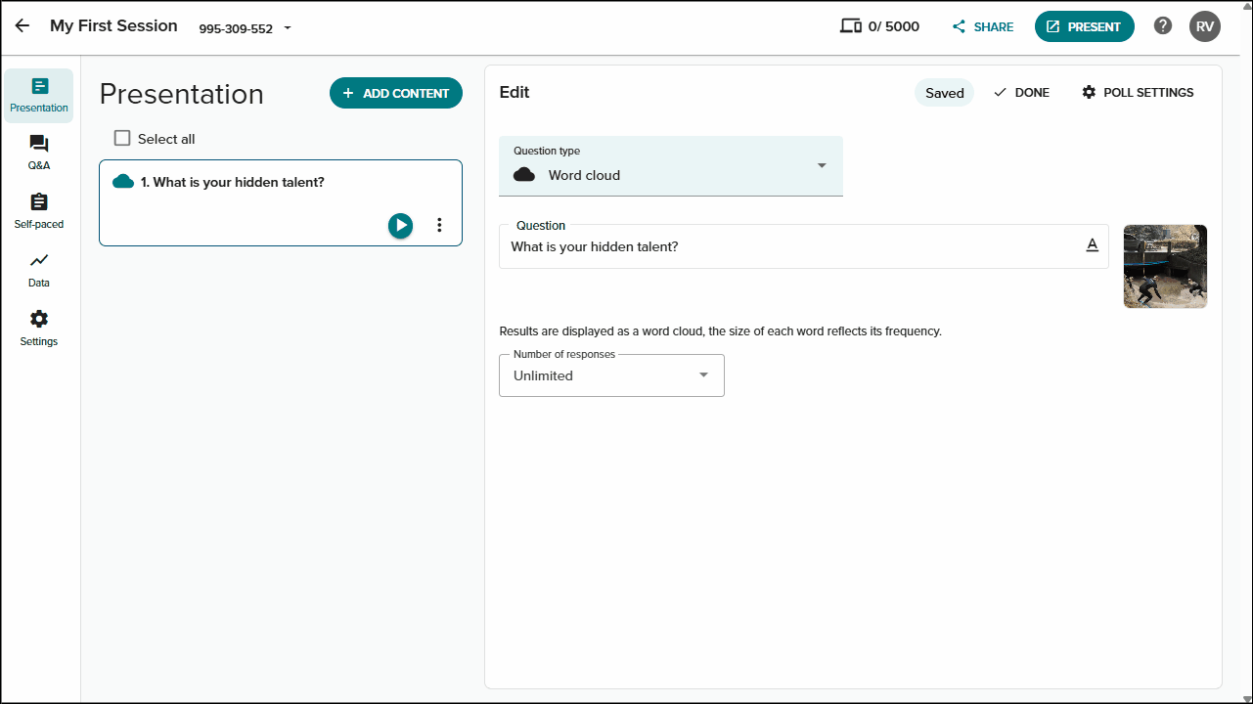Click the cloud icon on the slide card

click(123, 182)
